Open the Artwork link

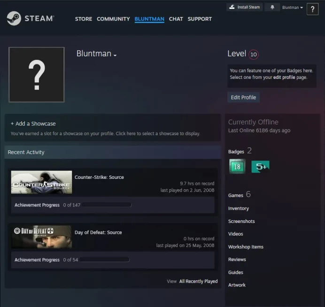click(237, 285)
